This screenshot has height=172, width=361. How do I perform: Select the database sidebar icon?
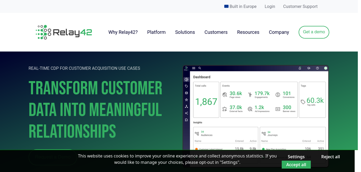tap(186, 93)
